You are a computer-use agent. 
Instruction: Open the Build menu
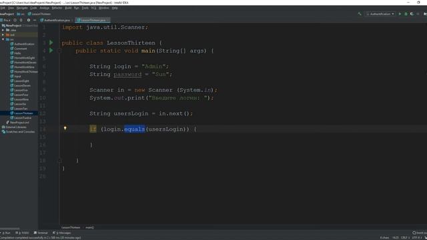click(x=68, y=8)
